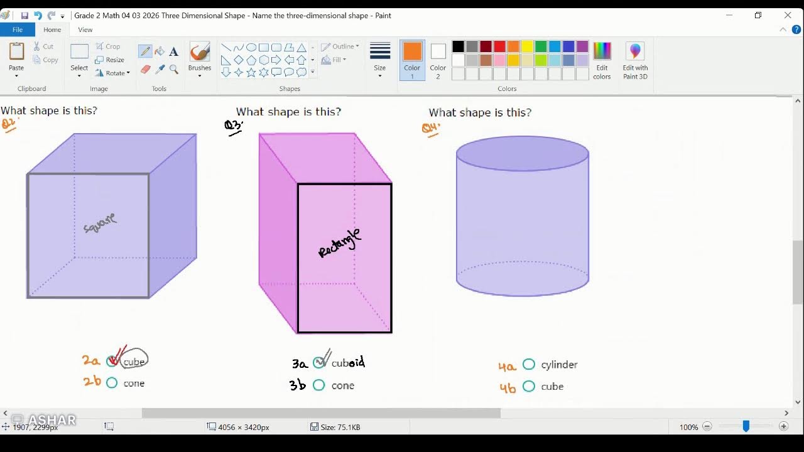Pick the Right arrow shape
The height and width of the screenshot is (452, 804).
pyautogui.click(x=276, y=60)
